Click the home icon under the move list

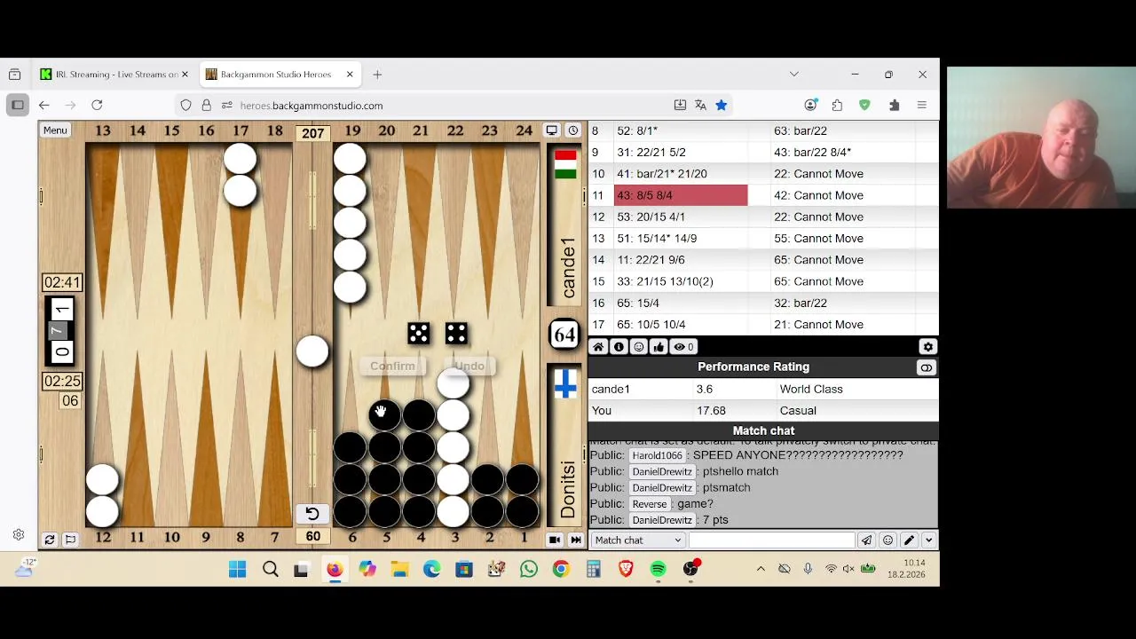click(598, 347)
